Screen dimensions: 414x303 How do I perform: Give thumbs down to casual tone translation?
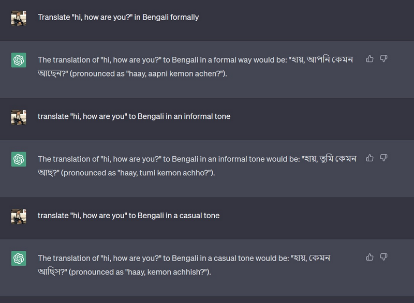point(383,257)
